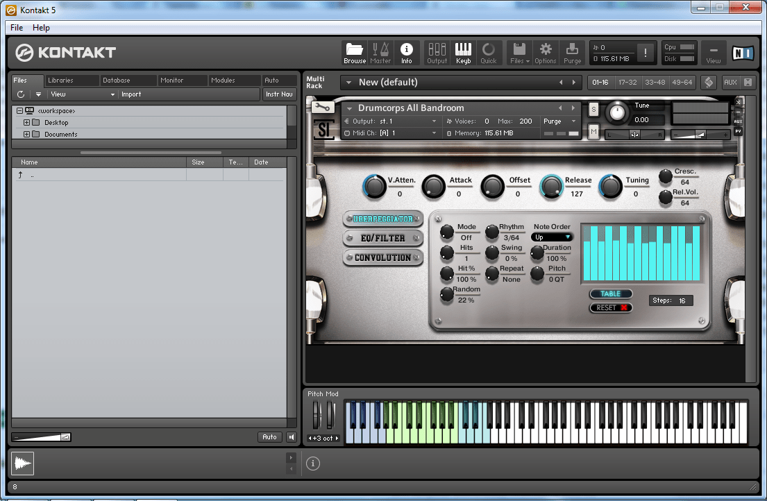Click the Instr Nav button

click(279, 94)
